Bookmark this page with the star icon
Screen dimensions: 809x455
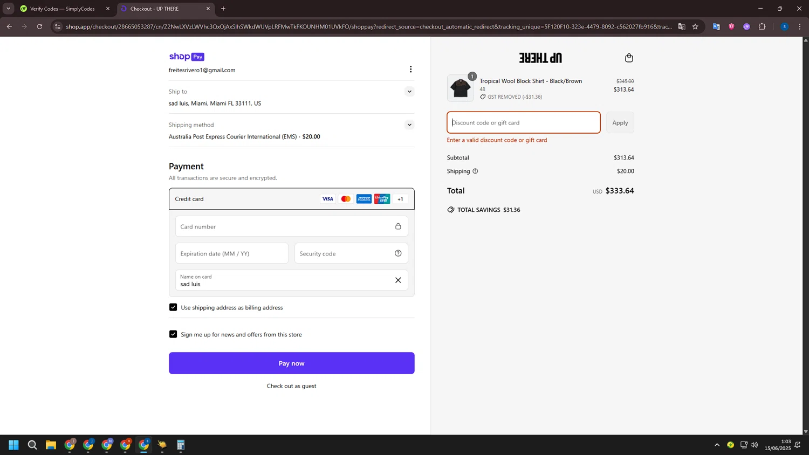[x=695, y=26]
